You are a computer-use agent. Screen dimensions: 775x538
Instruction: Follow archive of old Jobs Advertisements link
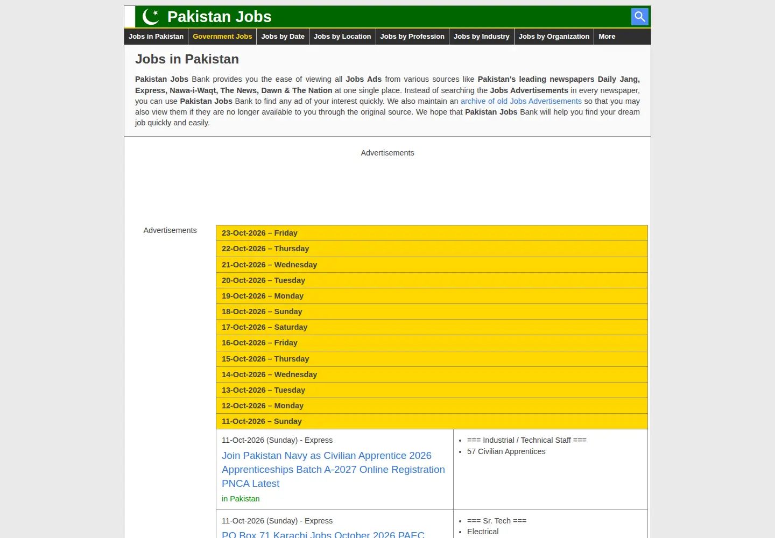pos(521,101)
